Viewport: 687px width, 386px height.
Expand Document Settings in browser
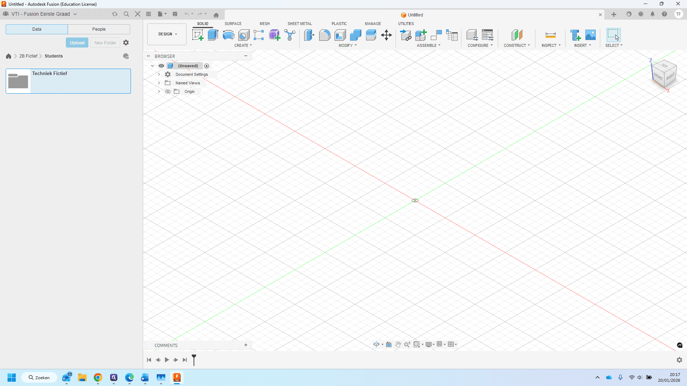click(x=159, y=74)
